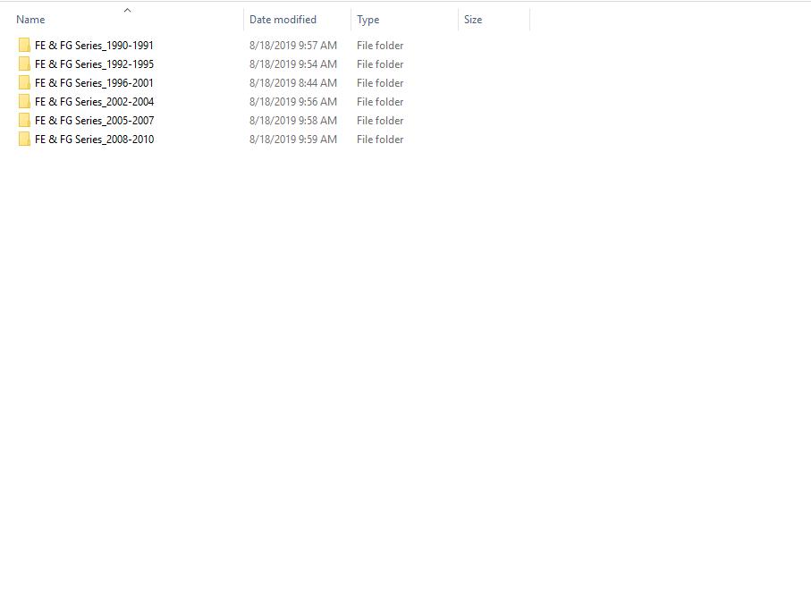Click File folder type in 2005-2007 row
The width and height of the screenshot is (811, 610).
click(380, 121)
